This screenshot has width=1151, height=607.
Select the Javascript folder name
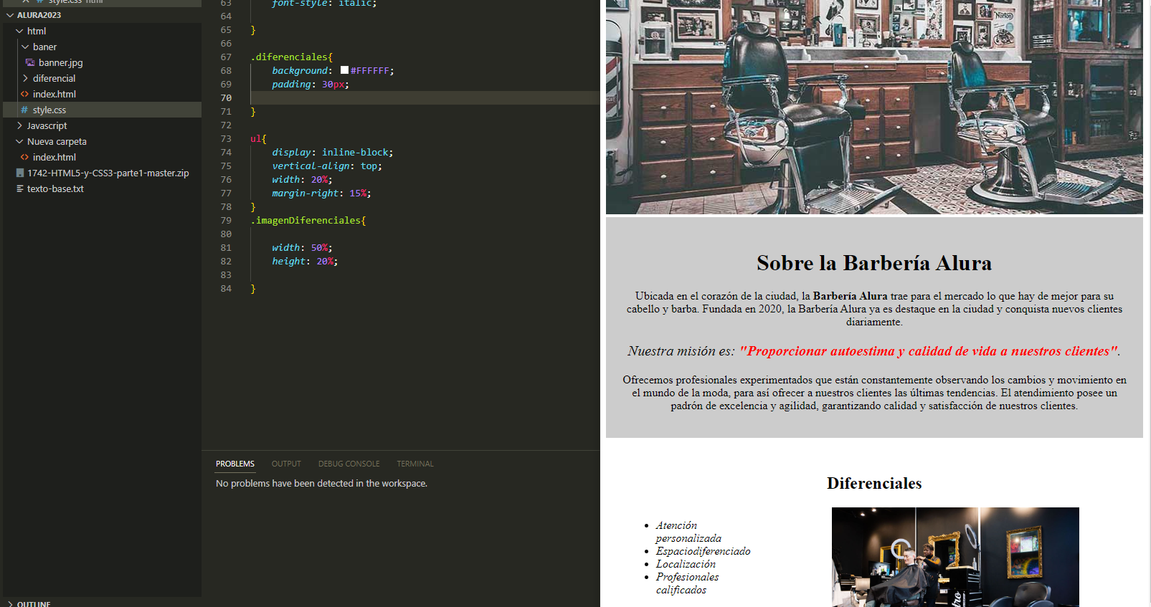[47, 125]
